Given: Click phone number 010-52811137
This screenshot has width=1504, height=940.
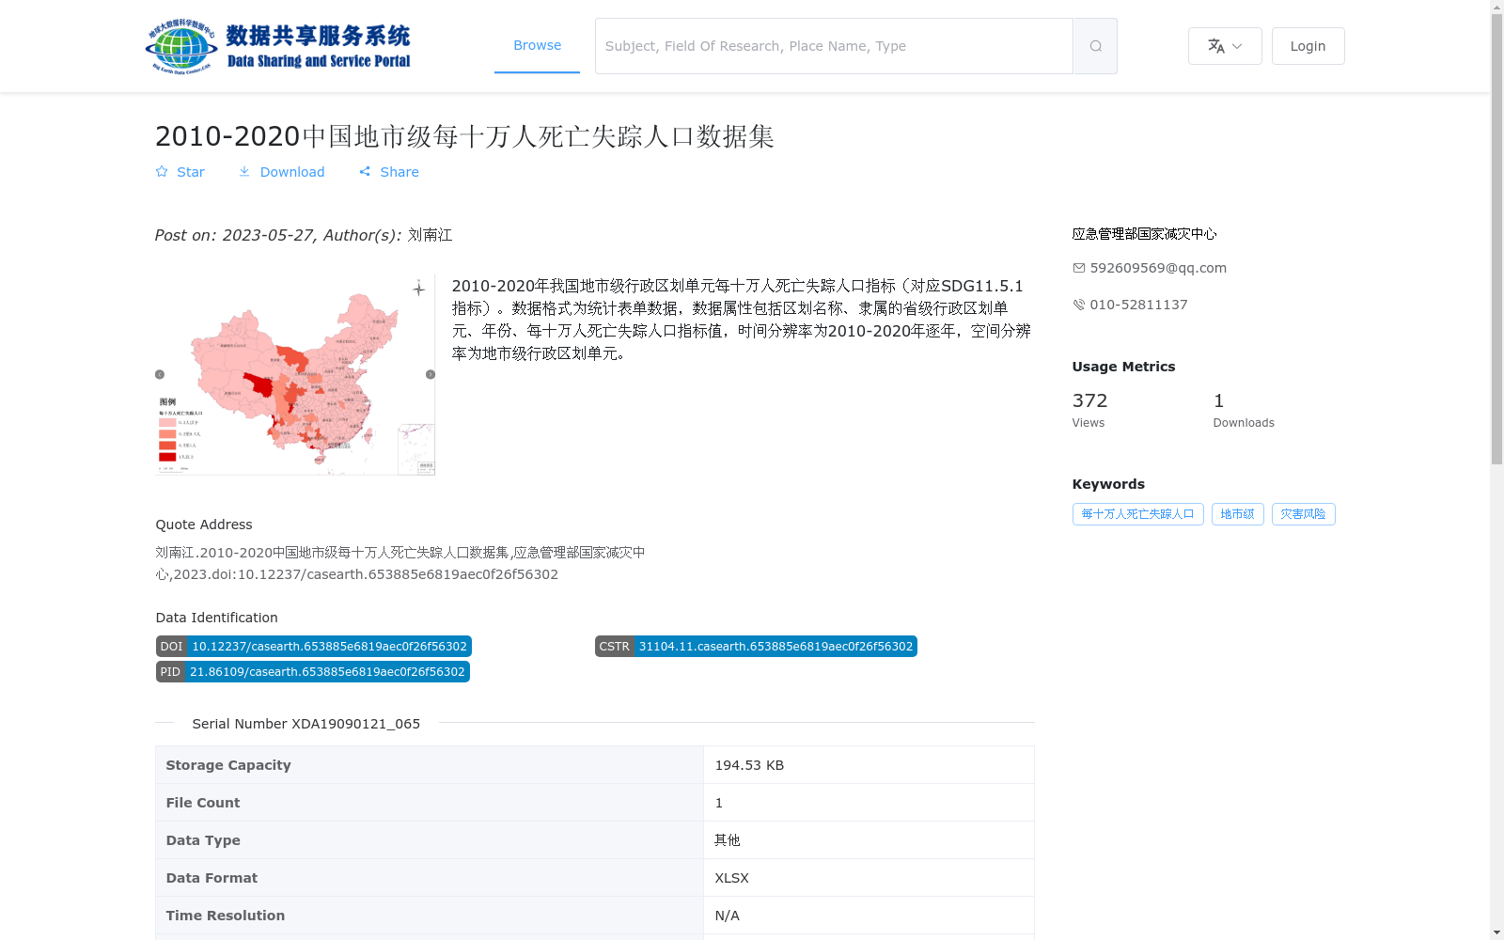Looking at the screenshot, I should coord(1138,305).
